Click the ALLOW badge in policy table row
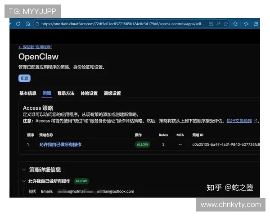Viewport: 270px width, 216px height. [143, 144]
